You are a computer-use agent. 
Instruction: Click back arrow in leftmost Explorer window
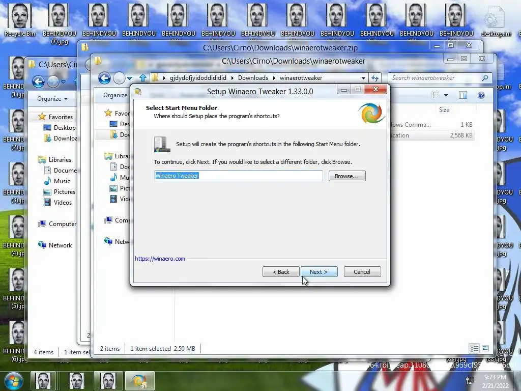click(38, 81)
